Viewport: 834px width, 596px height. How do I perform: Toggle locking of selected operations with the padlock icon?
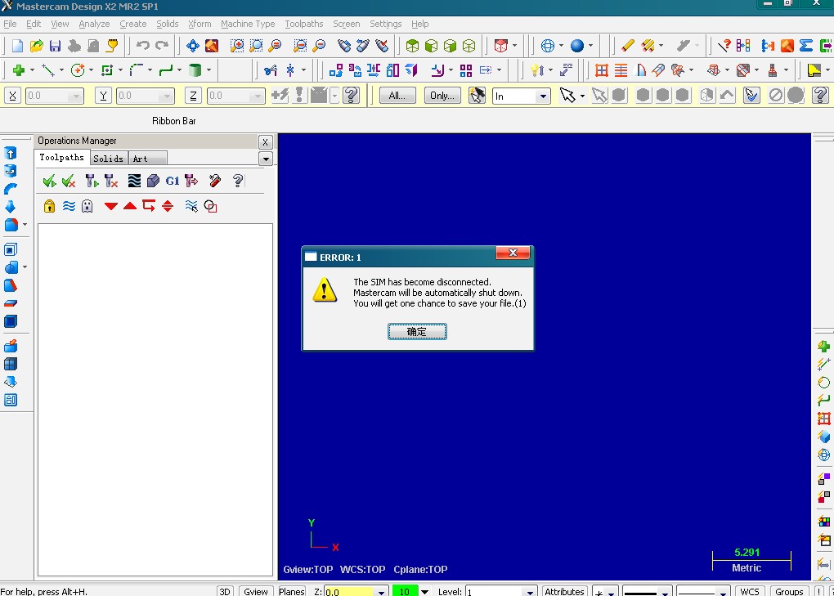tap(49, 206)
